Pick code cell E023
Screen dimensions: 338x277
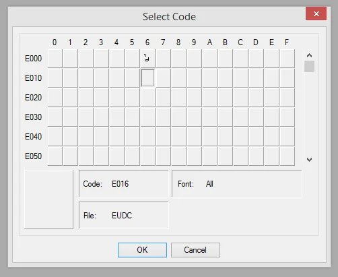coord(102,98)
